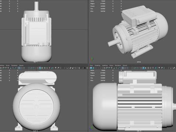The image size is (176, 132).
Task: Open Shading menu in side view panel
Action: point(98,65)
